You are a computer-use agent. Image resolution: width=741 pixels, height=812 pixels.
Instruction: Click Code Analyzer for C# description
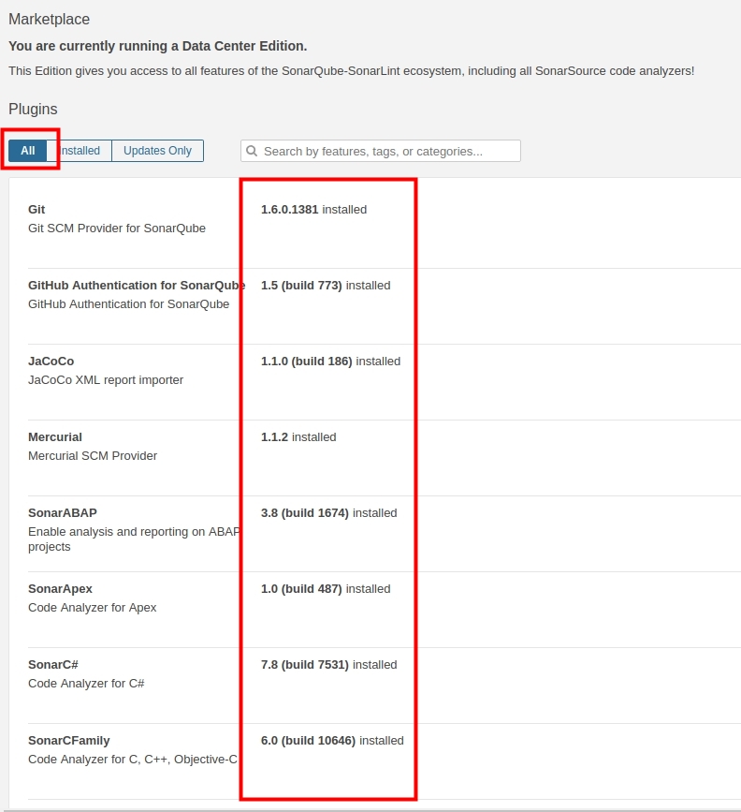pos(86,684)
